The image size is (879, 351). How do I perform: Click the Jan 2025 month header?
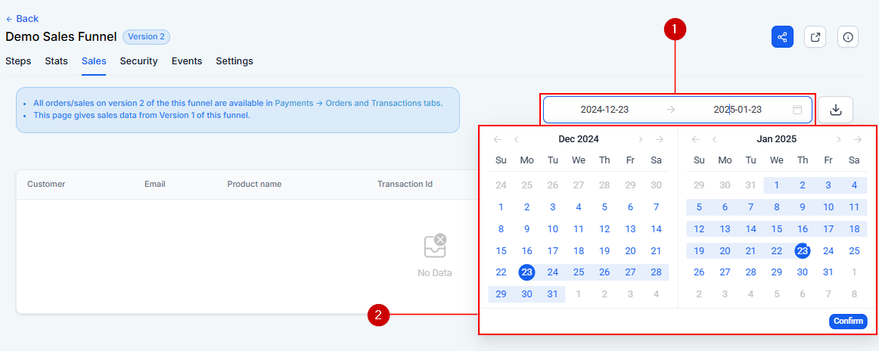pyautogui.click(x=776, y=140)
